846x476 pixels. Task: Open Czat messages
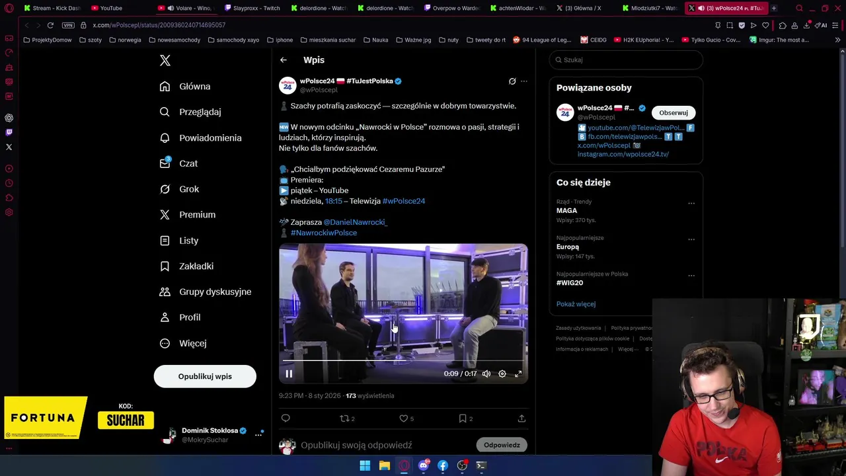tap(179, 163)
